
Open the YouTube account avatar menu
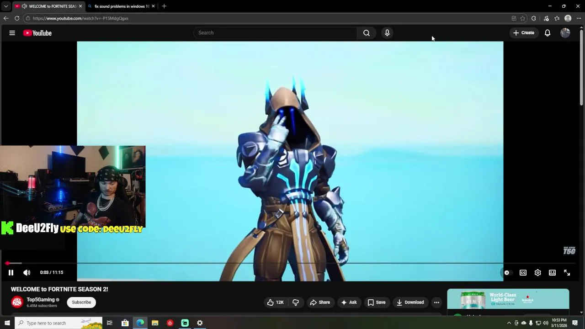(x=565, y=33)
